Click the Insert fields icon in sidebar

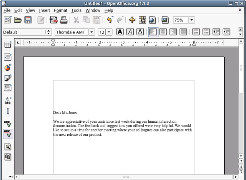8,57
